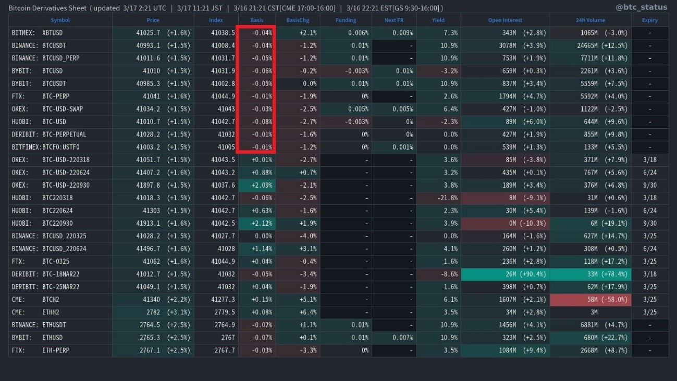Click the +2.09% basis cell
Image resolution: width=677 pixels, height=381 pixels.
click(x=257, y=185)
